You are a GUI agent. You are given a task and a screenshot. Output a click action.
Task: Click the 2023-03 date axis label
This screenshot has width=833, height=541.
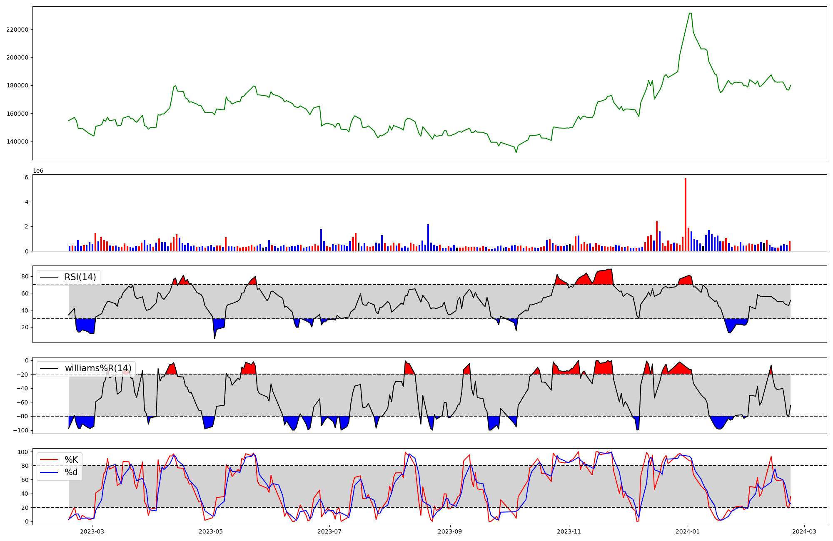click(92, 531)
